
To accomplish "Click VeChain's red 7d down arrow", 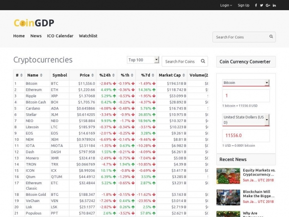I will click(x=154, y=201).
